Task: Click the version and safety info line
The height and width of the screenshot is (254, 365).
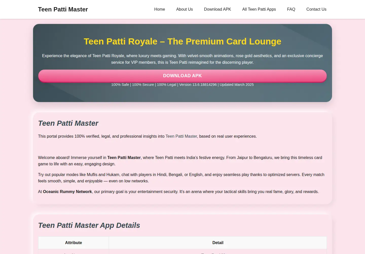Action: click(x=182, y=85)
